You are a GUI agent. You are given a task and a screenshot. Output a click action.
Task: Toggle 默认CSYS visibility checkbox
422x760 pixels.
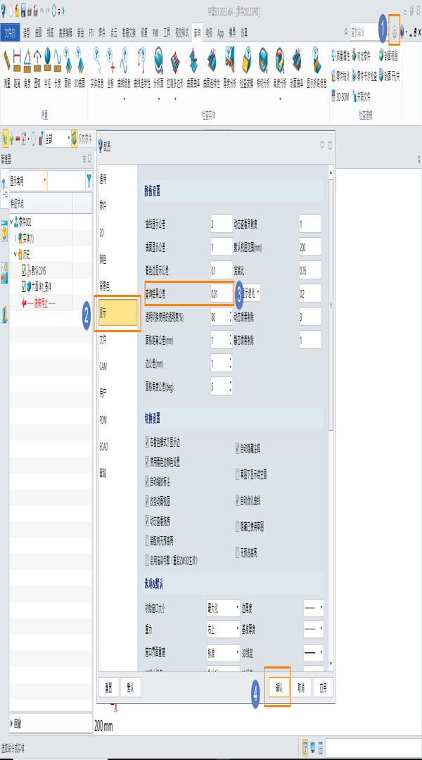(24, 270)
